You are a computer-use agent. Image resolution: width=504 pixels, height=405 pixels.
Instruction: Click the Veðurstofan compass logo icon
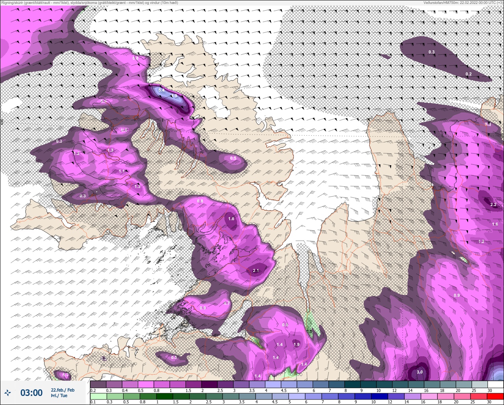tap(7, 392)
